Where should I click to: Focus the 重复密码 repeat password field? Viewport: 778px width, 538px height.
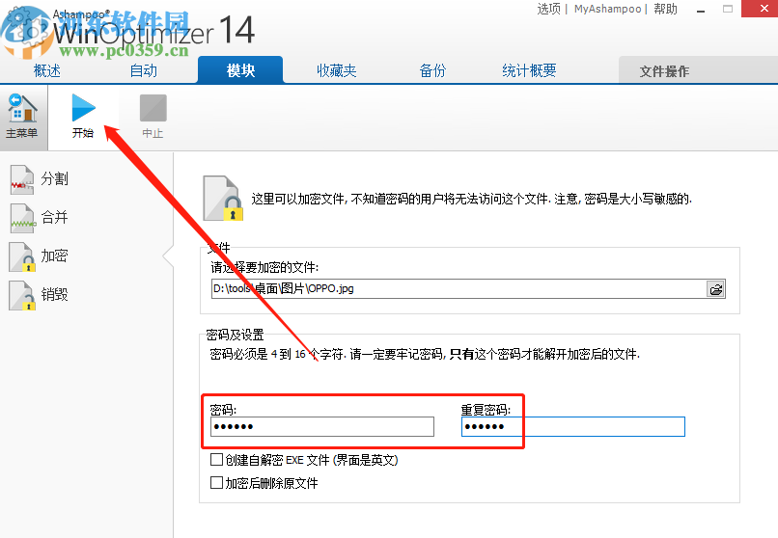click(573, 426)
